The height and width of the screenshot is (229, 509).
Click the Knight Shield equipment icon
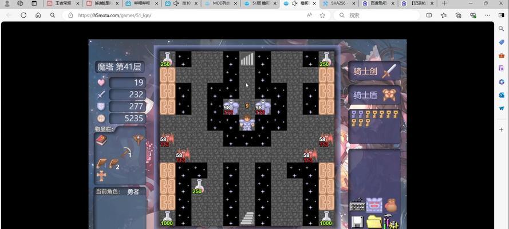(x=389, y=94)
